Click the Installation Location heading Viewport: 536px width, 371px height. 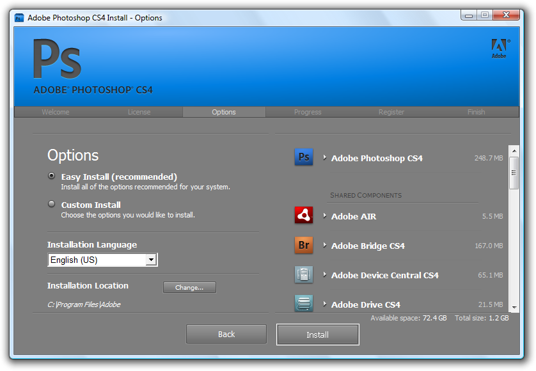[88, 285]
